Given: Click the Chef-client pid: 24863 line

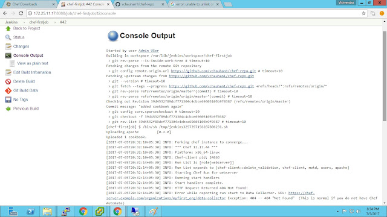Looking at the screenshot, I should point(163,157).
